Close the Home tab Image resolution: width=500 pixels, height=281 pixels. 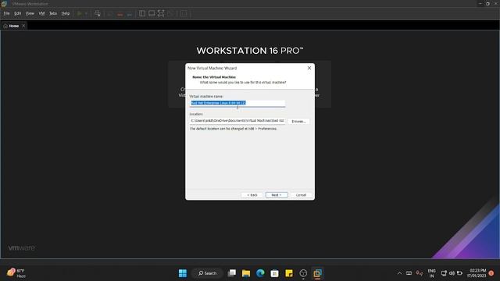[x=23, y=26]
